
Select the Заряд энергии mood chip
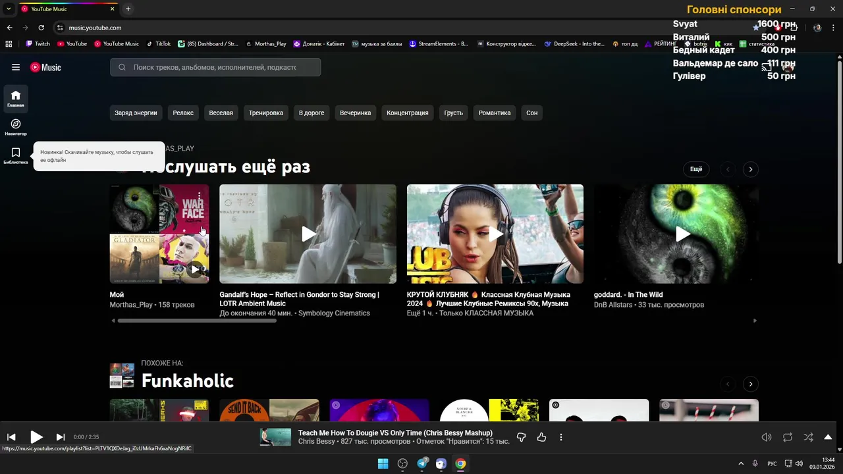tap(136, 113)
